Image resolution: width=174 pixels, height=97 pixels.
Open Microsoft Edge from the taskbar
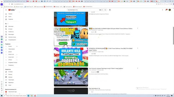[28, 96]
